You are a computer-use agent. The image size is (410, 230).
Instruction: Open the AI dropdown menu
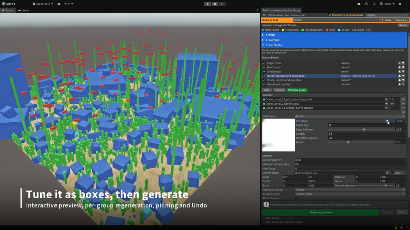coord(69,4)
